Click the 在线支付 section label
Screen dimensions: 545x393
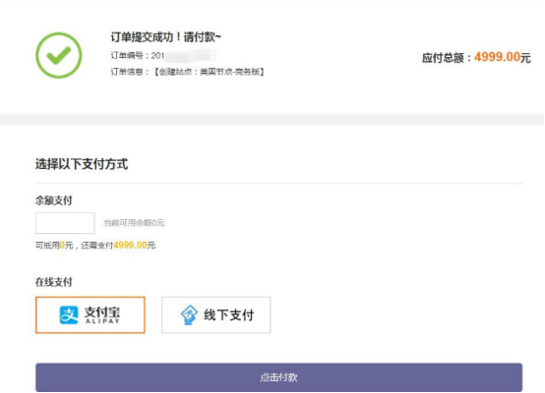[x=54, y=282]
